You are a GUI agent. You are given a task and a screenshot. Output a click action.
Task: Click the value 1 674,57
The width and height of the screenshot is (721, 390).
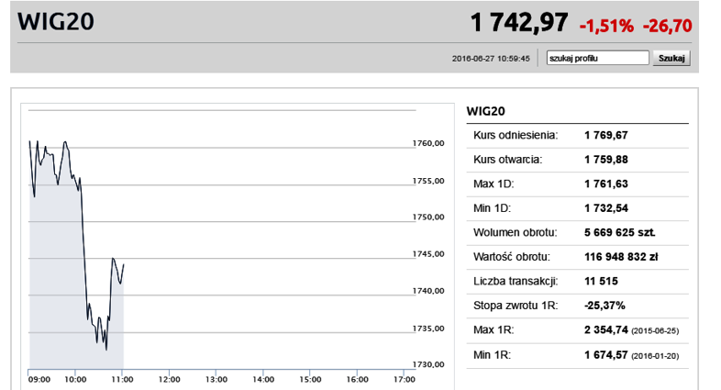click(x=606, y=355)
